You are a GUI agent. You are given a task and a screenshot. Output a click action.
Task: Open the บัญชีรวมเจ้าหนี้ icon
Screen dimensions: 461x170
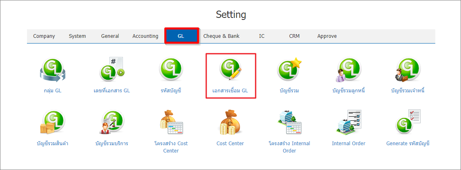pyautogui.click(x=408, y=70)
